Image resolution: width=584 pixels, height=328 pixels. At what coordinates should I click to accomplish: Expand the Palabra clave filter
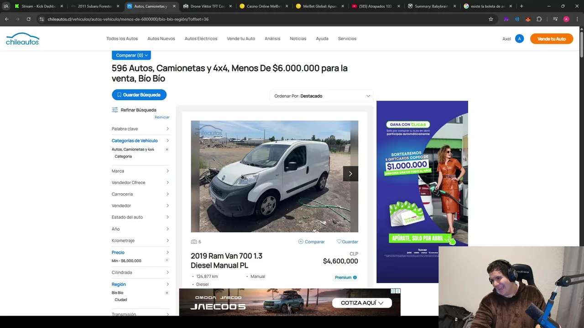click(141, 129)
